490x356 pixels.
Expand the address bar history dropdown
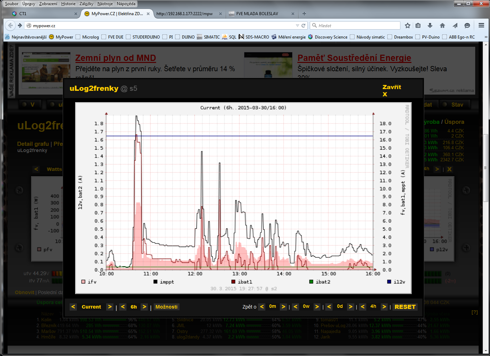pos(297,25)
